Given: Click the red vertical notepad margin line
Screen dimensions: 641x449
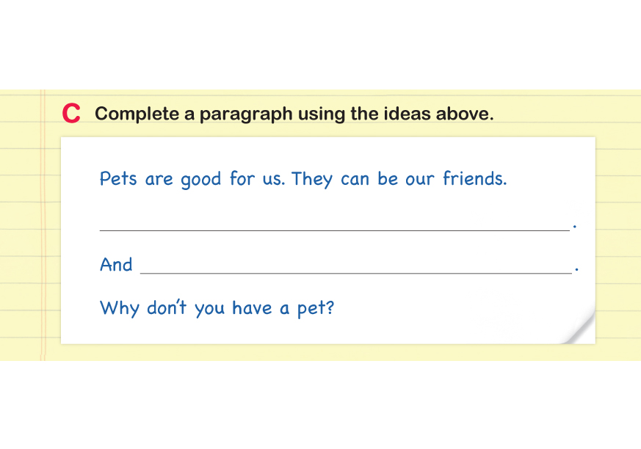Looking at the screenshot, I should point(43,220).
